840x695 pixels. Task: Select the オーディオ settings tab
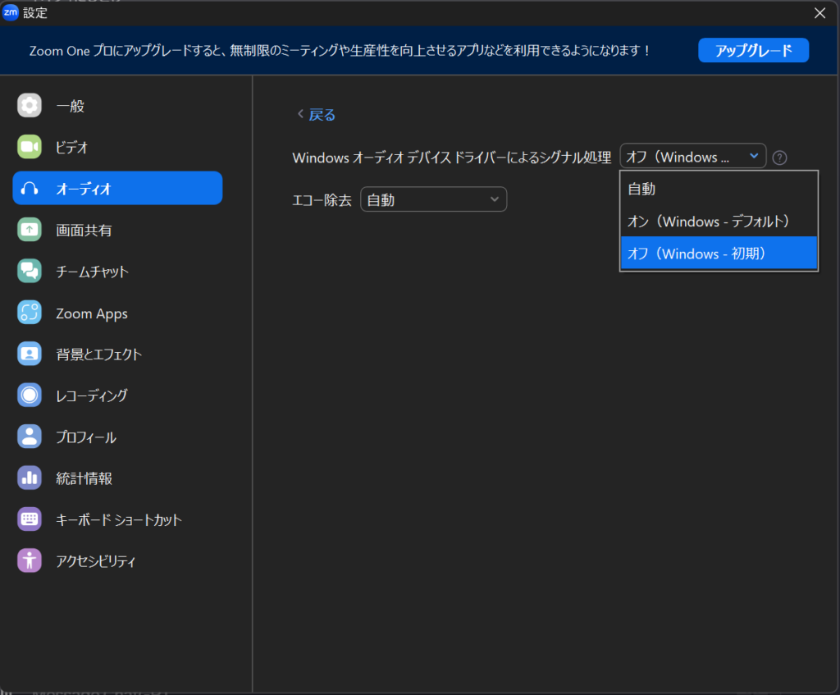tap(117, 188)
